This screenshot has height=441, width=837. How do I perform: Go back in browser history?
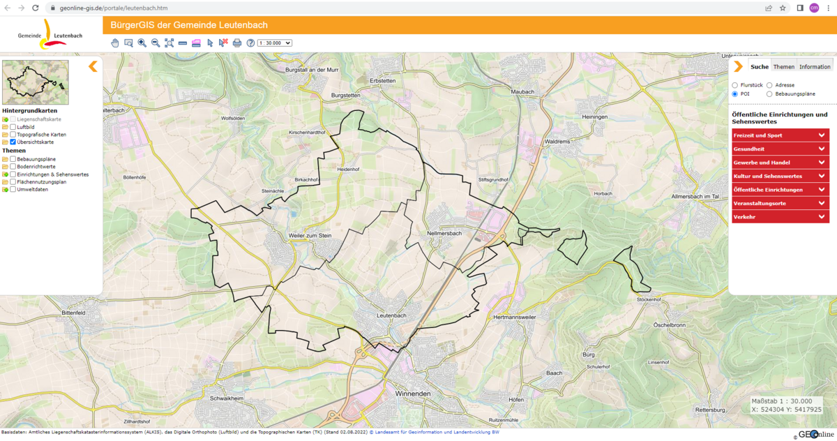(x=8, y=8)
